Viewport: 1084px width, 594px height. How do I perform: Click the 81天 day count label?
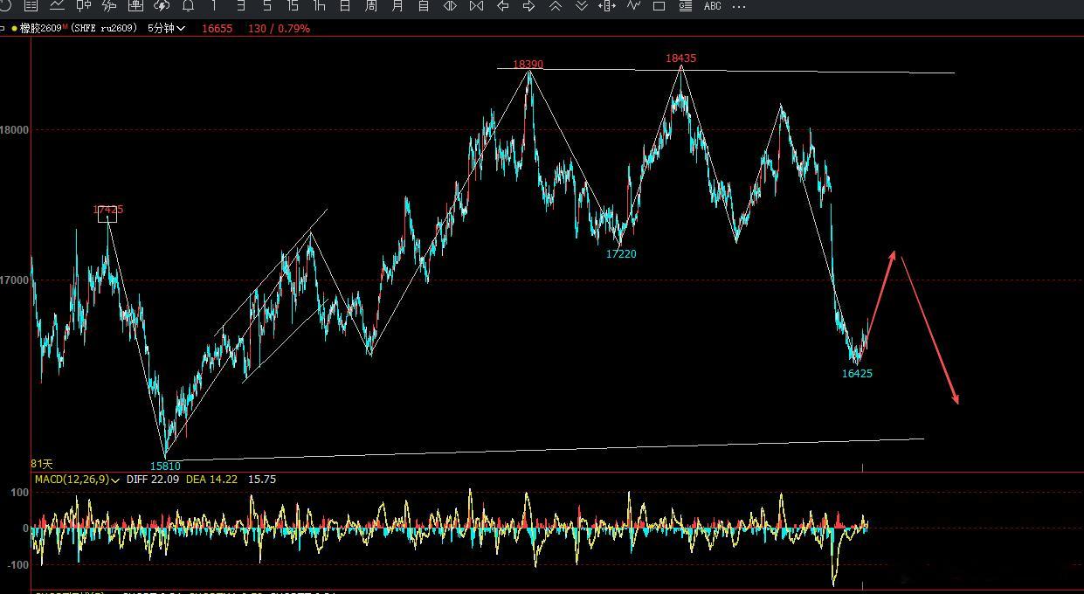click(42, 464)
